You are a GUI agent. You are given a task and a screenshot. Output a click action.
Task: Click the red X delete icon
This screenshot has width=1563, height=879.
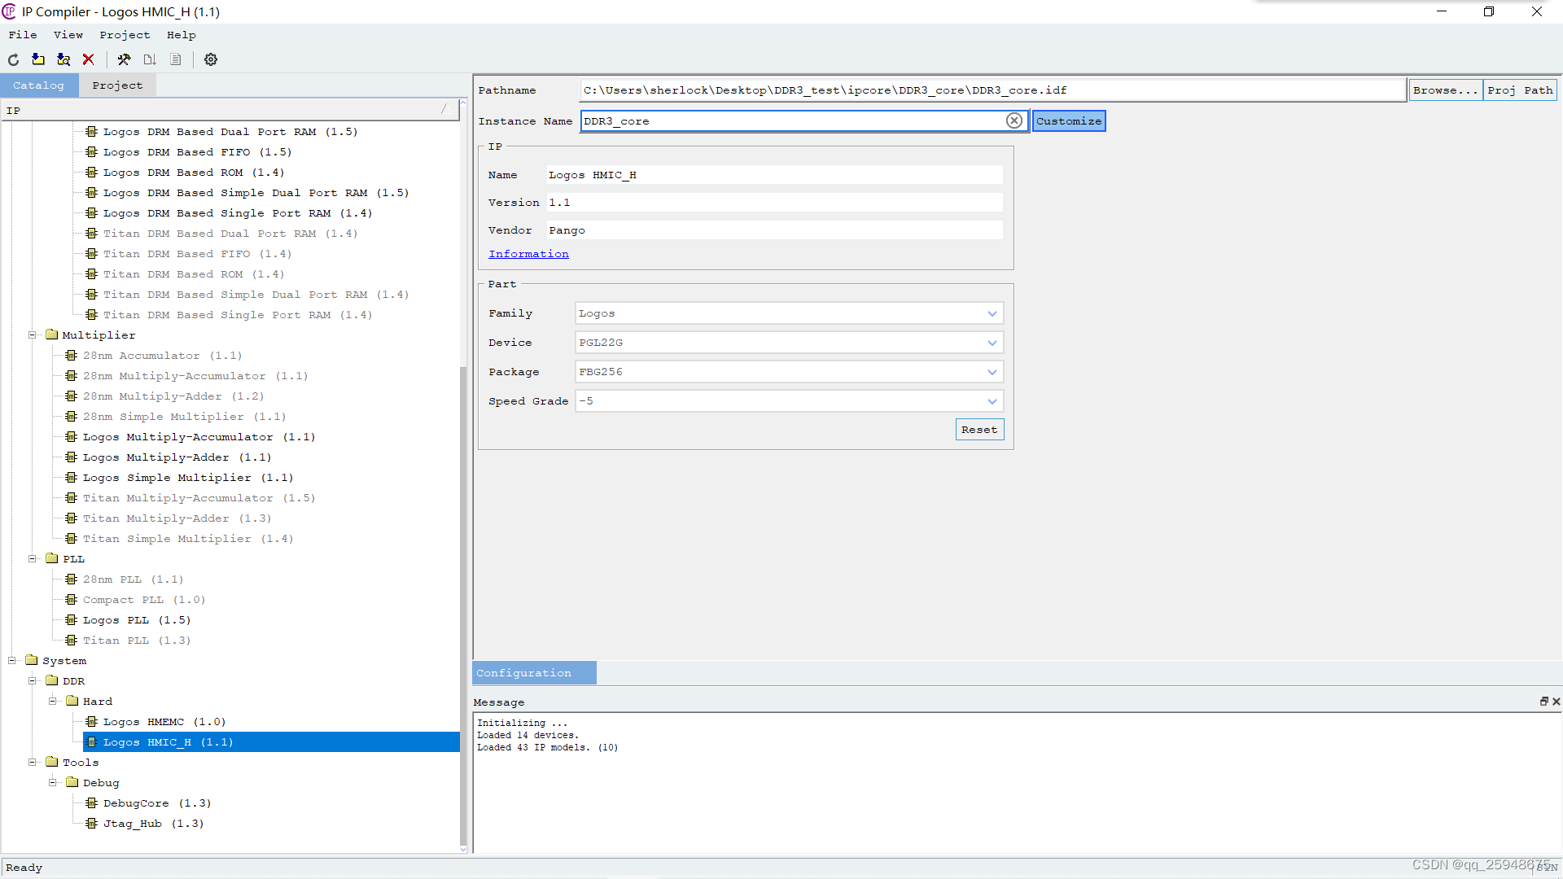[x=89, y=59]
